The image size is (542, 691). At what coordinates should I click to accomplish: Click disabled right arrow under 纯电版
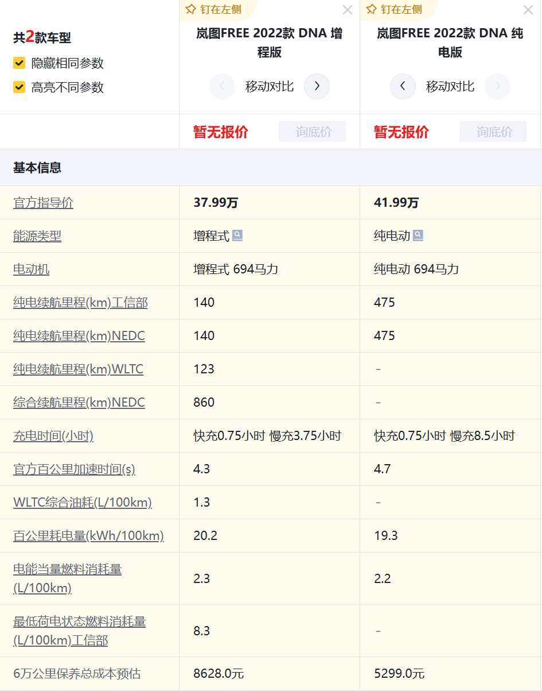[x=497, y=87]
